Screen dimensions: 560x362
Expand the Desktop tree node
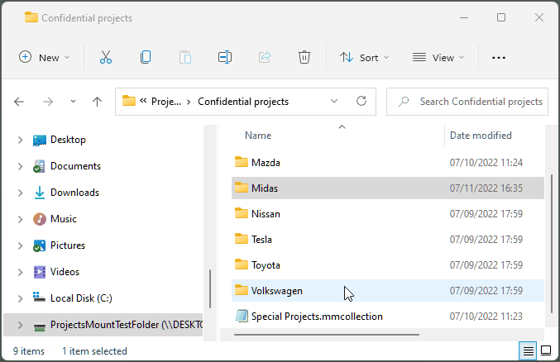20,140
